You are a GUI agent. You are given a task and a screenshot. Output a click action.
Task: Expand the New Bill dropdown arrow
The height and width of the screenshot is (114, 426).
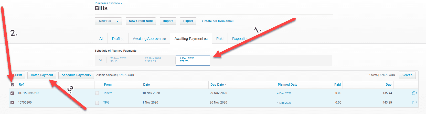click(x=118, y=21)
